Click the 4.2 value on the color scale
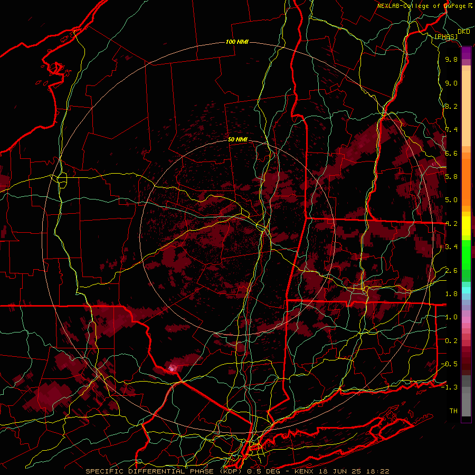Screen dimensions: 475x475 click(x=451, y=224)
